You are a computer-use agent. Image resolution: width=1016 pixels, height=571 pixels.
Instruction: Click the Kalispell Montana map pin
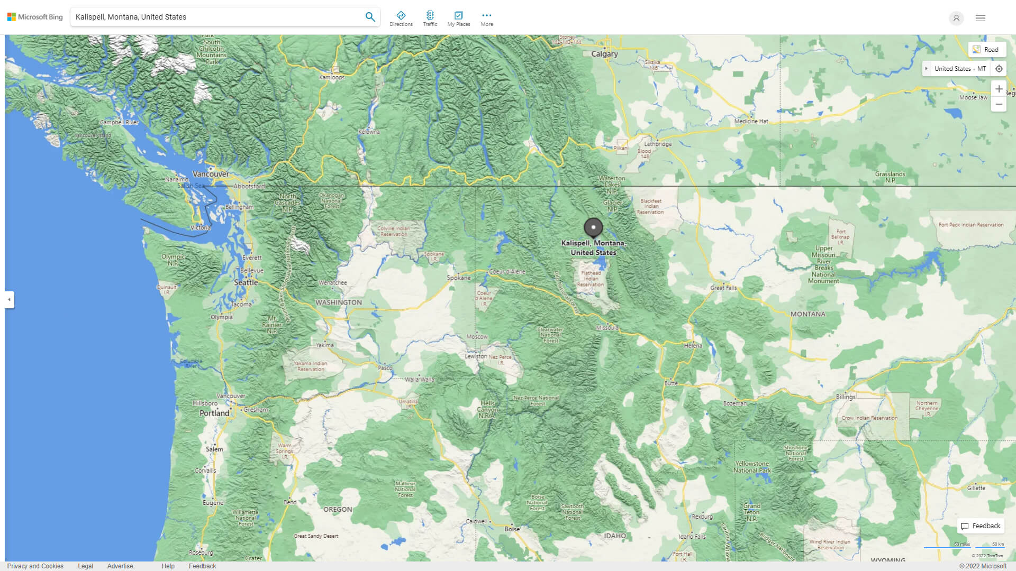coord(594,227)
